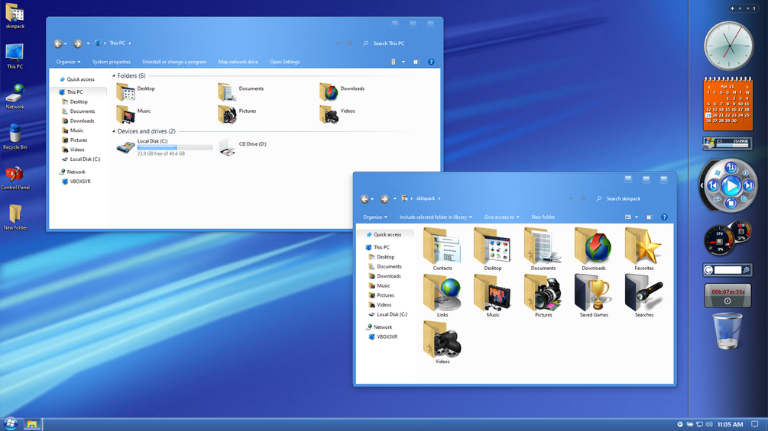Open the Organize dropdown in This PC
The width and height of the screenshot is (768, 431).
(x=68, y=62)
